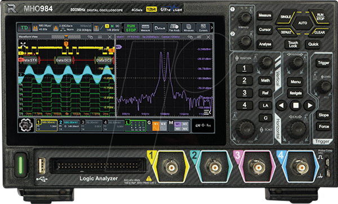This screenshot has height=204, width=338.
Task: Push the Quick hardware button
Action: pyautogui.click(x=313, y=44)
